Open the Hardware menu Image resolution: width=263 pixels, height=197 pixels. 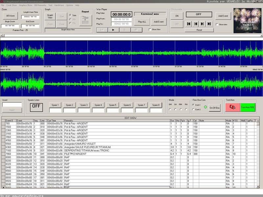(x=59, y=5)
